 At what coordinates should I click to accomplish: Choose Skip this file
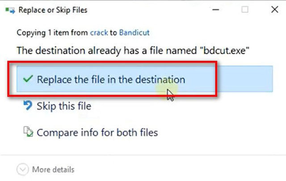pos(64,106)
